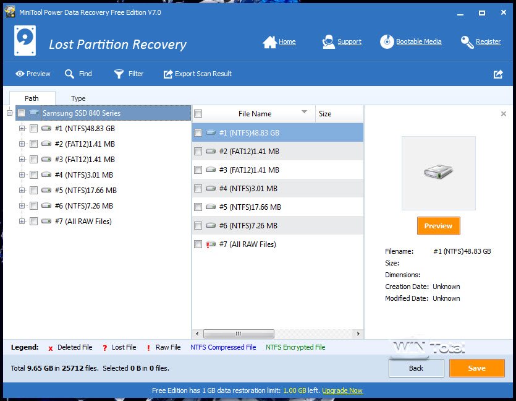Image resolution: width=516 pixels, height=401 pixels.
Task: Click the Find magnifier icon
Action: [69, 74]
